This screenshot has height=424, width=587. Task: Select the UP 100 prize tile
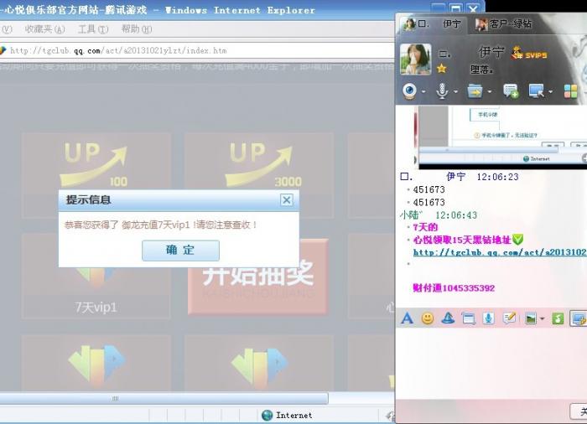(96, 175)
